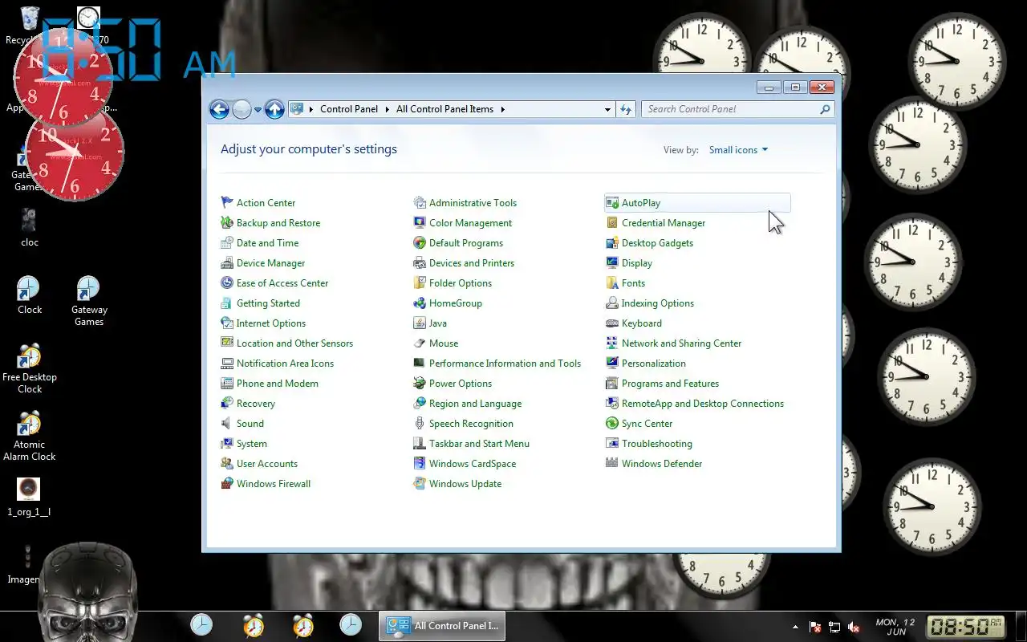Open the Personalization link
This screenshot has width=1027, height=642.
[x=654, y=364]
